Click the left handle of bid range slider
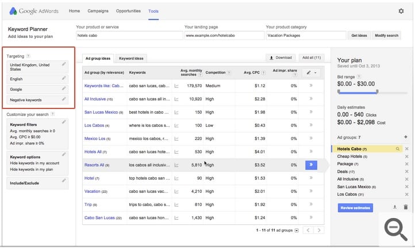Screen dimensions: 415x249 (x=339, y=92)
